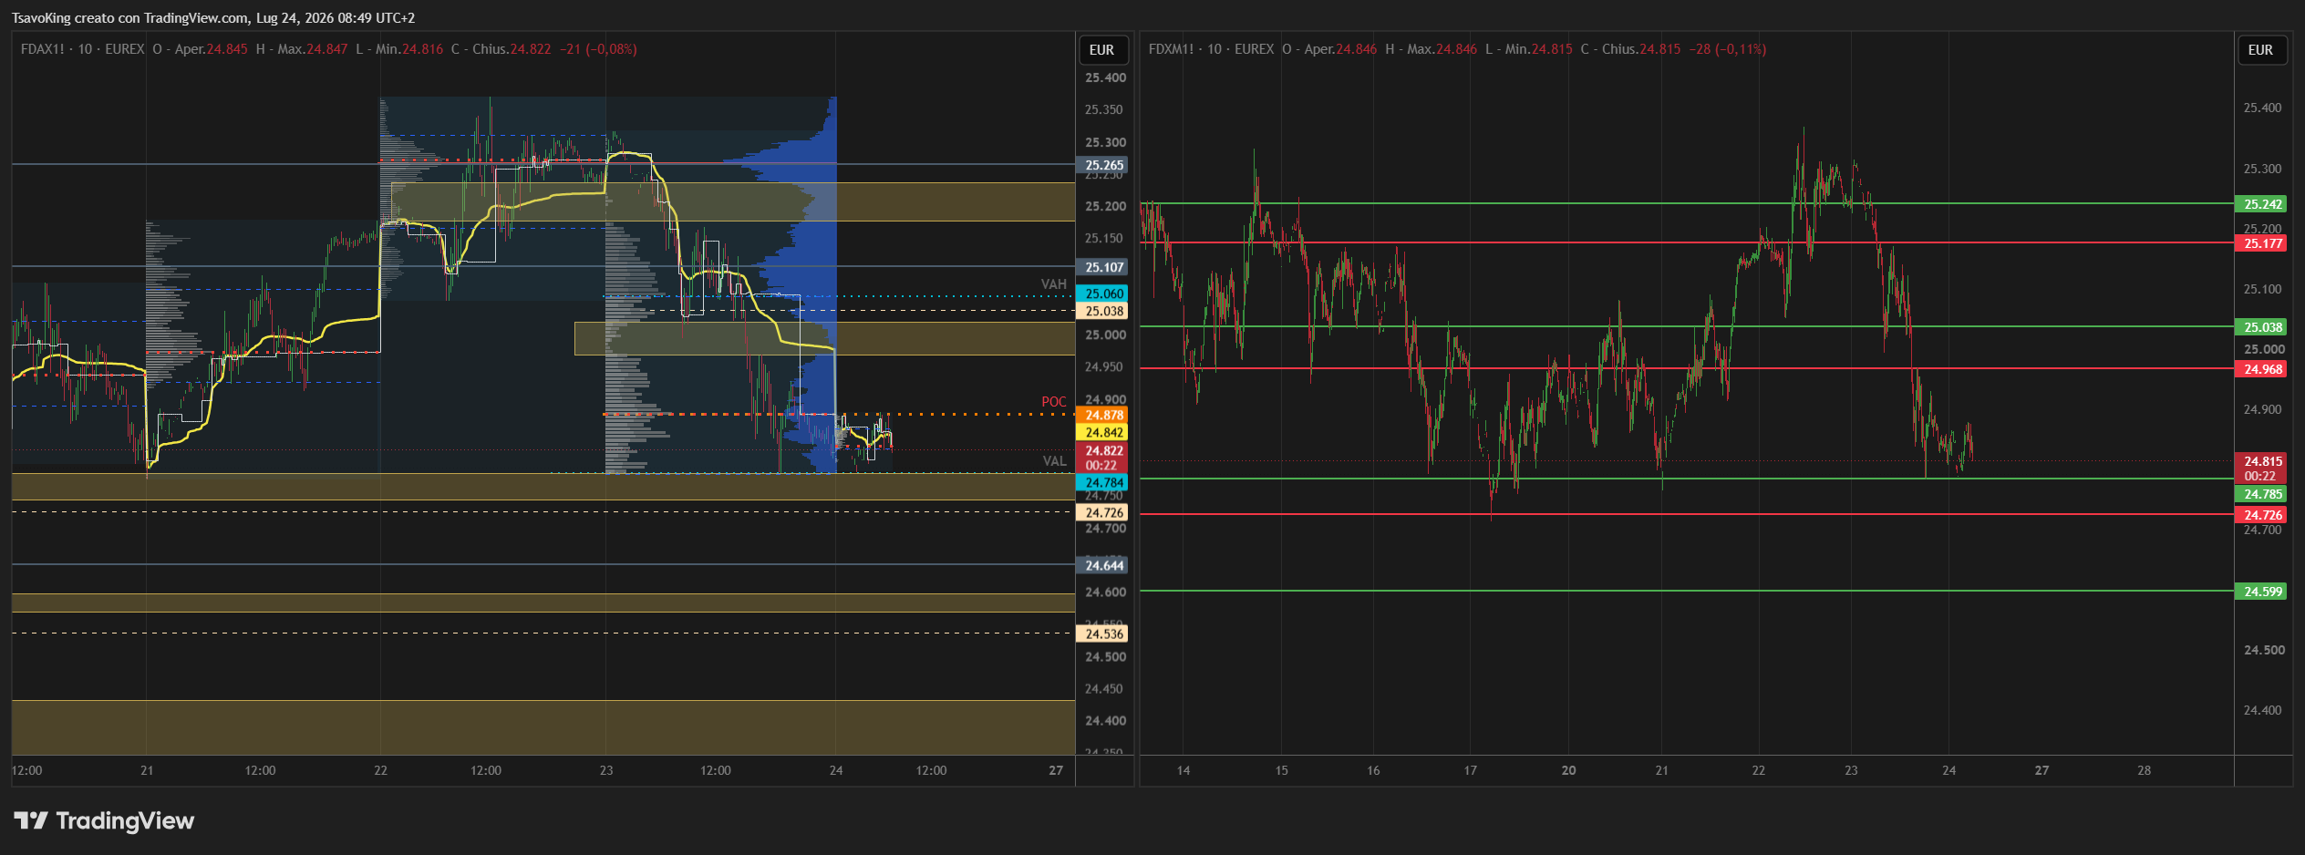Select the cyan 24.784 price label

coord(1102,482)
